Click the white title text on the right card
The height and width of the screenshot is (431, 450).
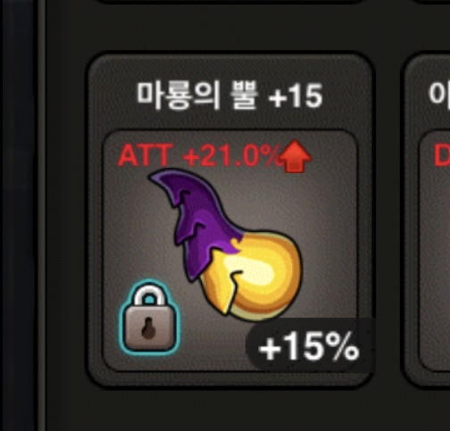[x=439, y=95]
